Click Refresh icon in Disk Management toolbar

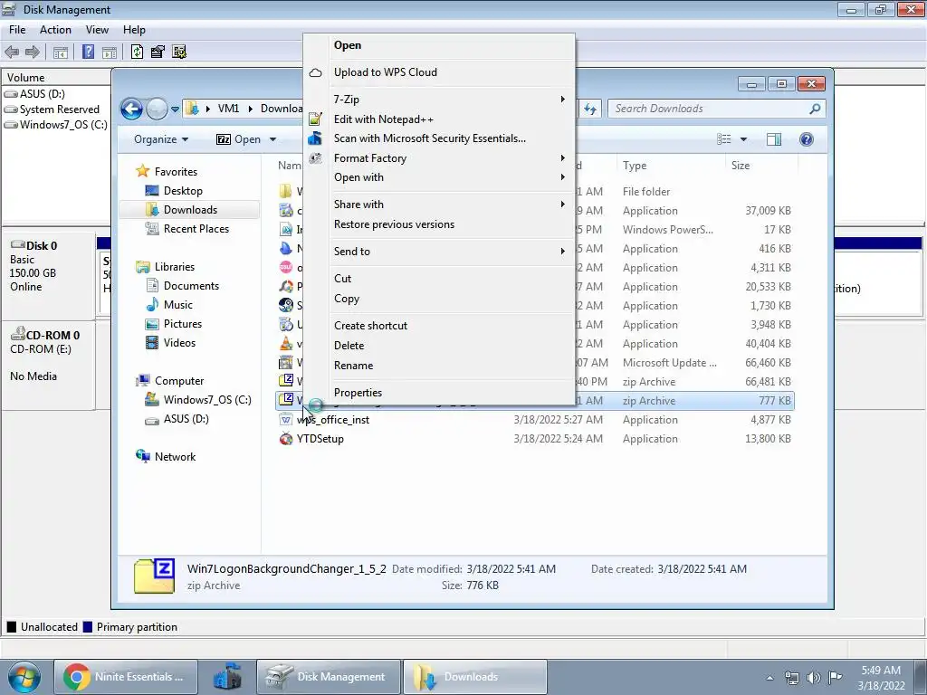point(138,52)
